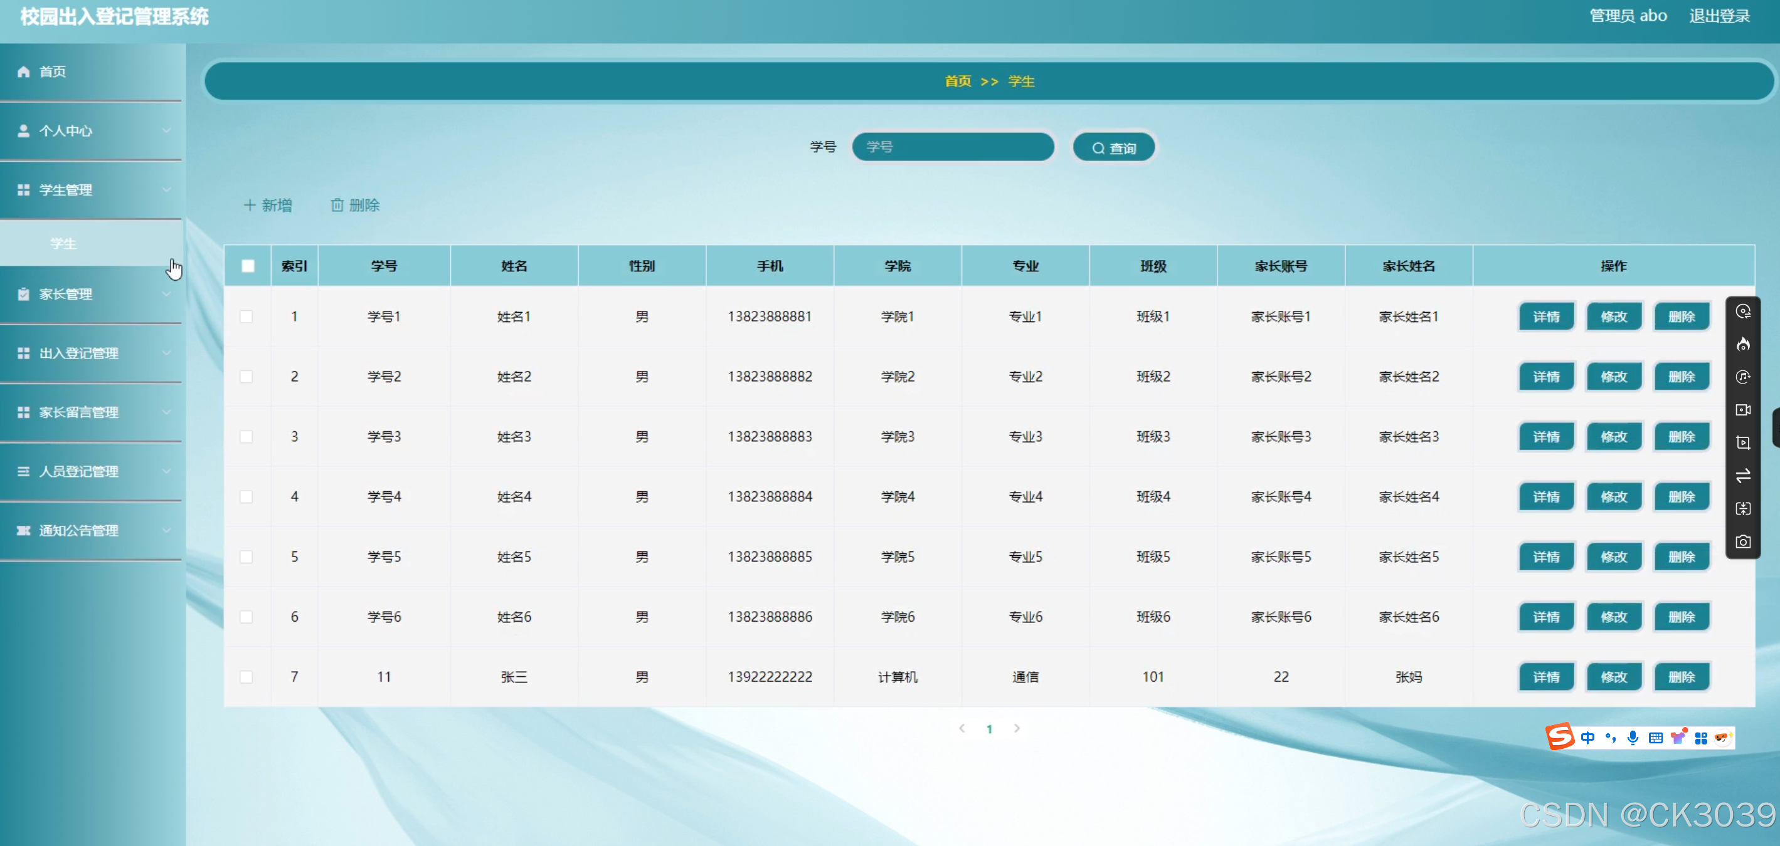The image size is (1780, 846).
Task: Select the video camera icon in floating toolbar
Action: point(1744,410)
